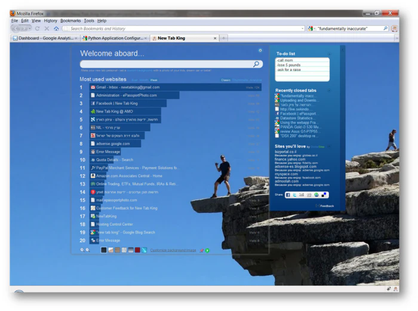The image size is (418, 311).
Task: Close the New Tab King tab
Action: (x=215, y=38)
